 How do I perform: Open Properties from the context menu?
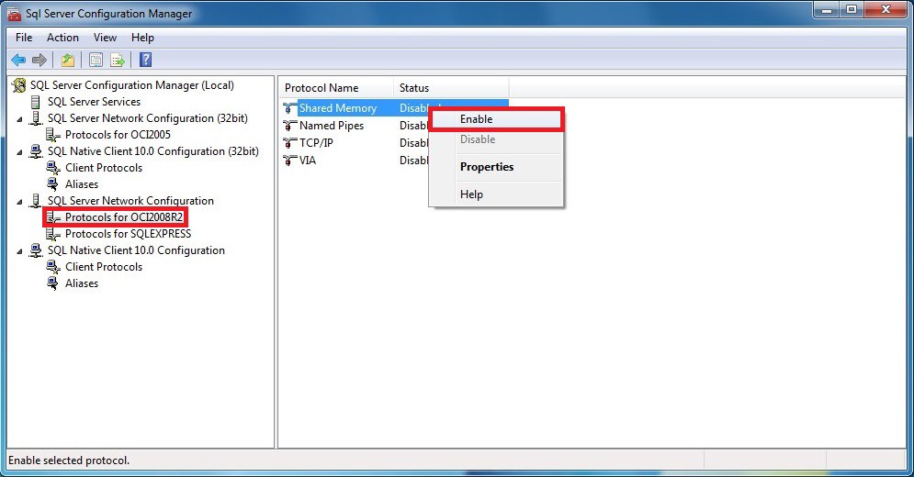486,167
